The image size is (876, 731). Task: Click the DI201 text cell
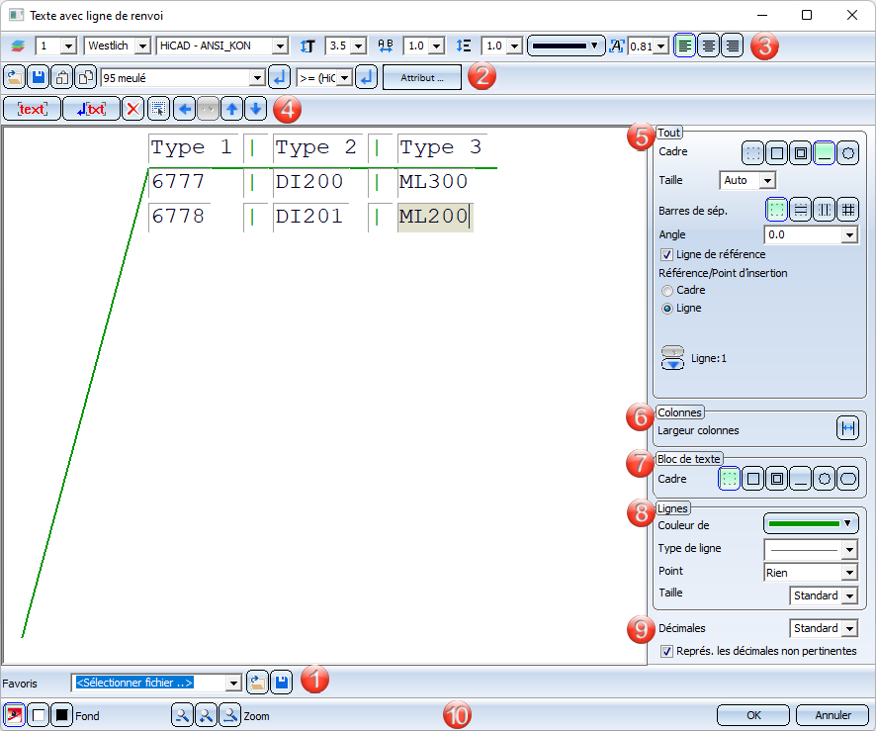308,217
